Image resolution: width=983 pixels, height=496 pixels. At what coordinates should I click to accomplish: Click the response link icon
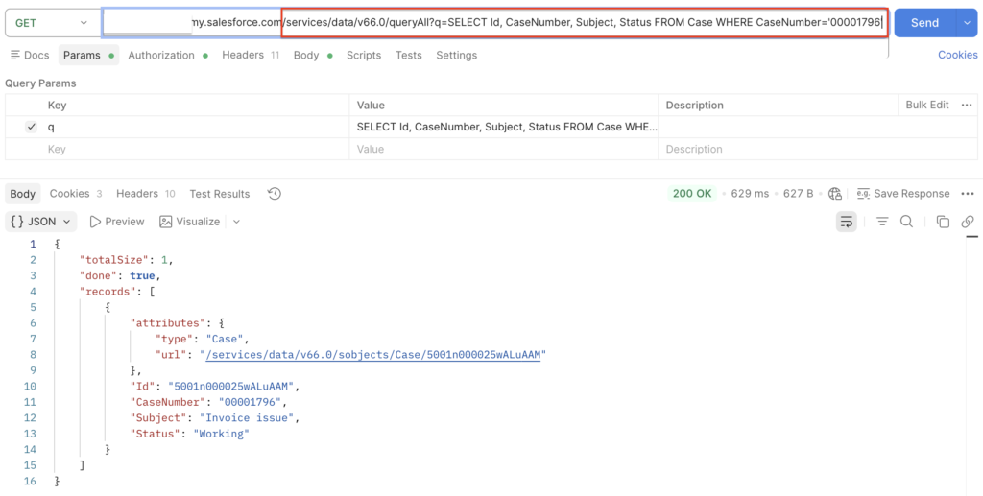click(x=968, y=222)
